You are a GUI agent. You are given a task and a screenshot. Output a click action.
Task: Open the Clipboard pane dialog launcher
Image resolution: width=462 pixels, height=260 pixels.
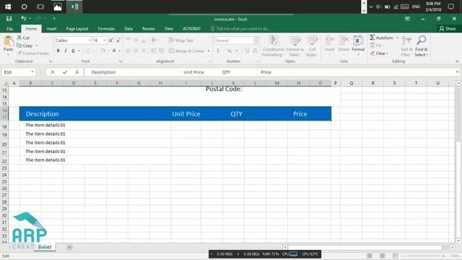click(x=51, y=61)
